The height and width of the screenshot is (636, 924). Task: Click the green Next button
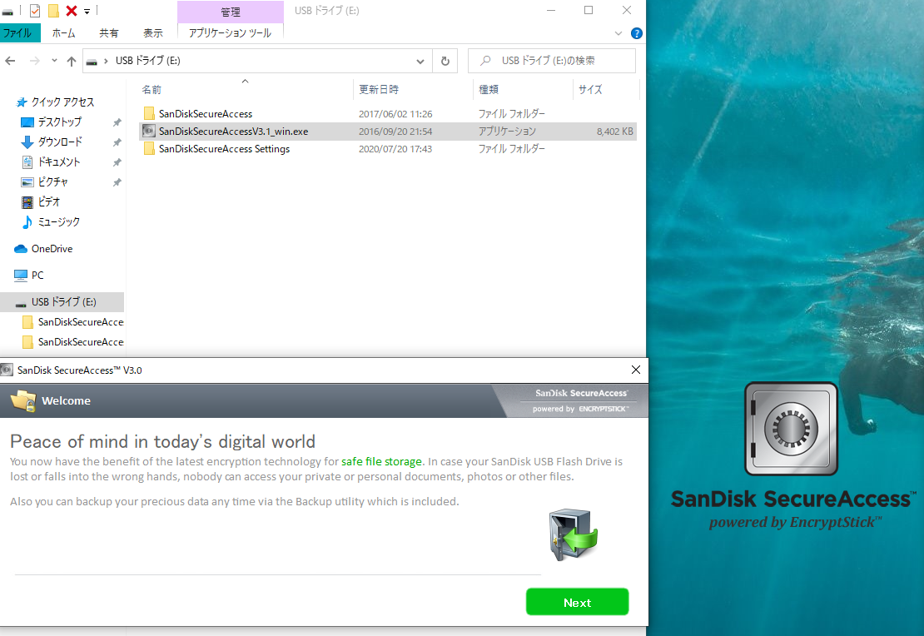pyautogui.click(x=577, y=602)
